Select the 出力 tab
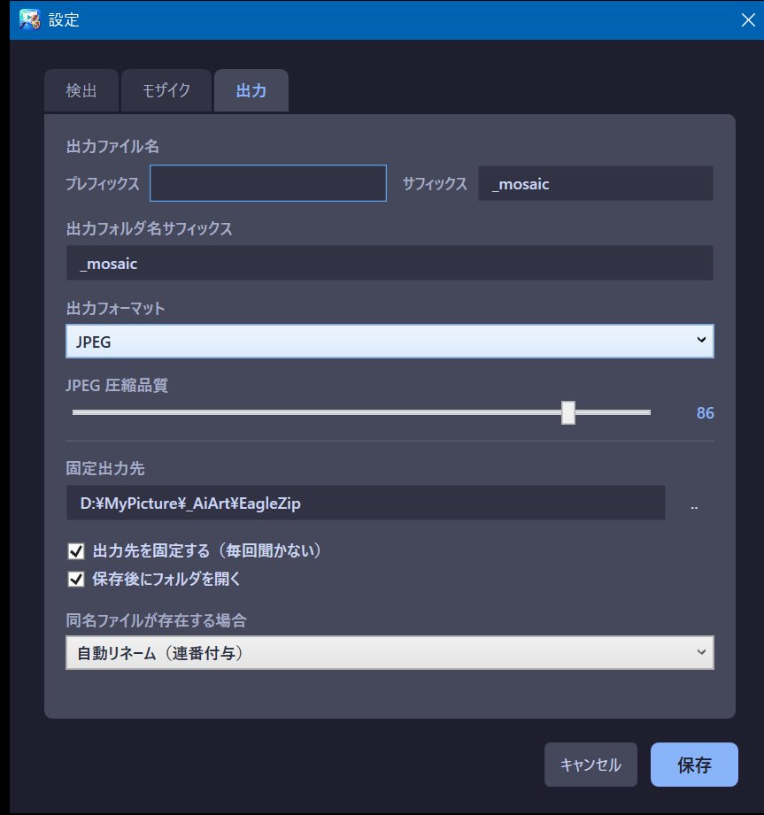Viewport: 764px width, 815px height. [x=251, y=91]
